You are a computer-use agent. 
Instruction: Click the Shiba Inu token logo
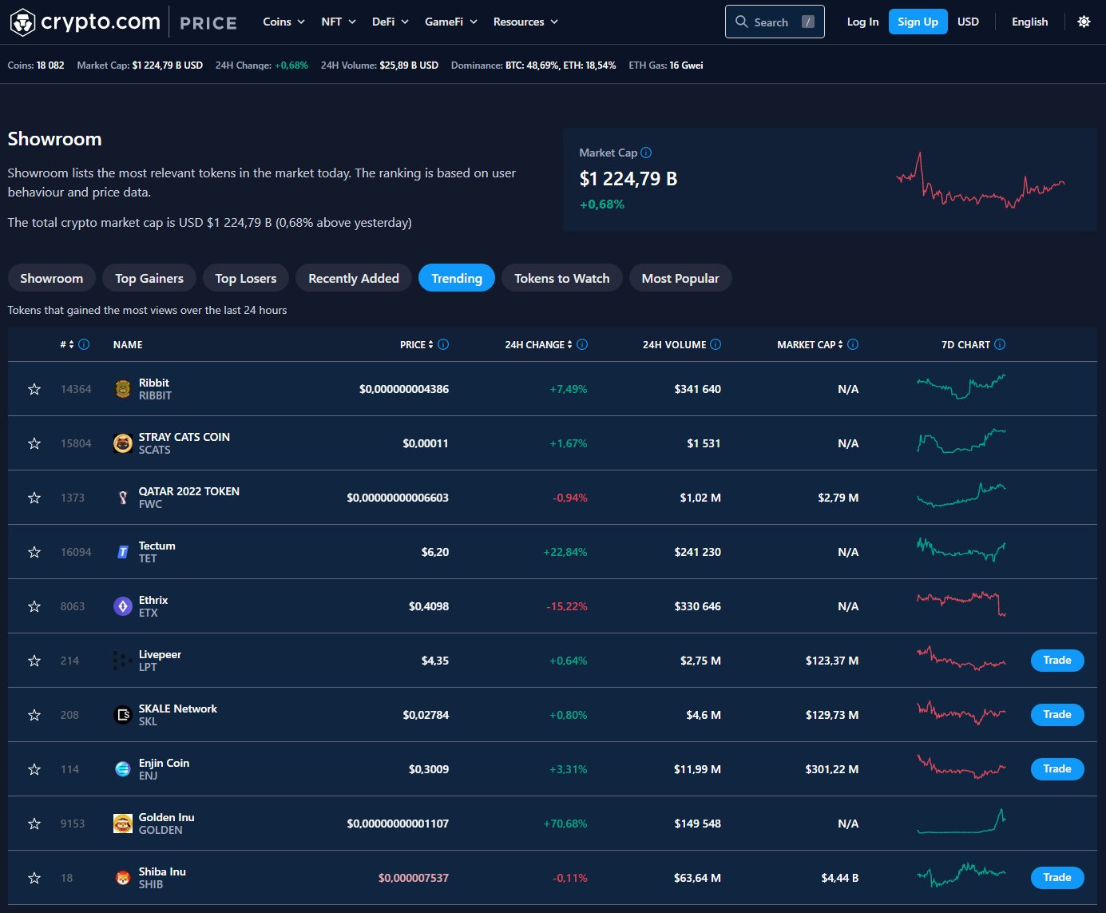click(122, 877)
